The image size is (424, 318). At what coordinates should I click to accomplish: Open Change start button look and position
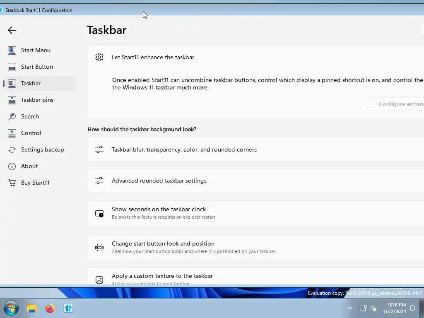[255, 248]
